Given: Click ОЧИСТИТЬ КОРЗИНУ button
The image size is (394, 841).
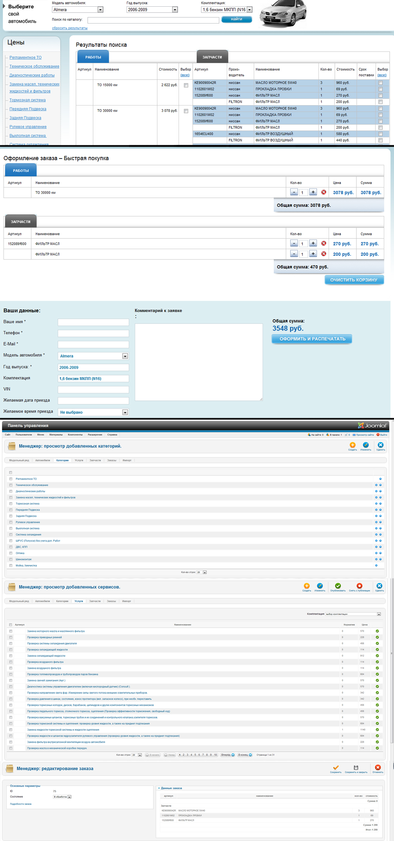Looking at the screenshot, I should [354, 280].
